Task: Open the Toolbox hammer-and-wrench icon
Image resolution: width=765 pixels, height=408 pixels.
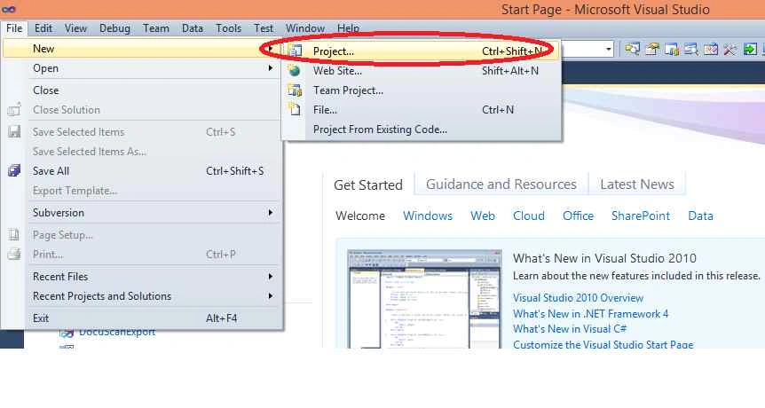Action: (x=730, y=49)
